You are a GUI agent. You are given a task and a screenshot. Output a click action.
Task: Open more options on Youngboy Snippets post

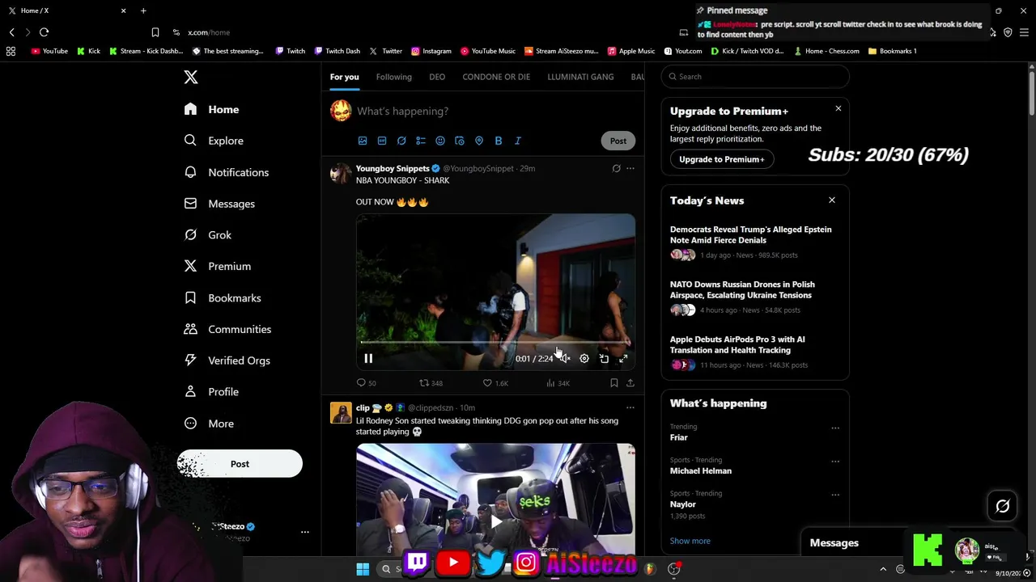pos(631,168)
